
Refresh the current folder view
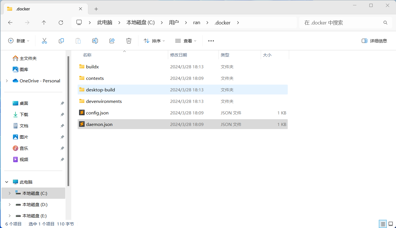pos(61,22)
